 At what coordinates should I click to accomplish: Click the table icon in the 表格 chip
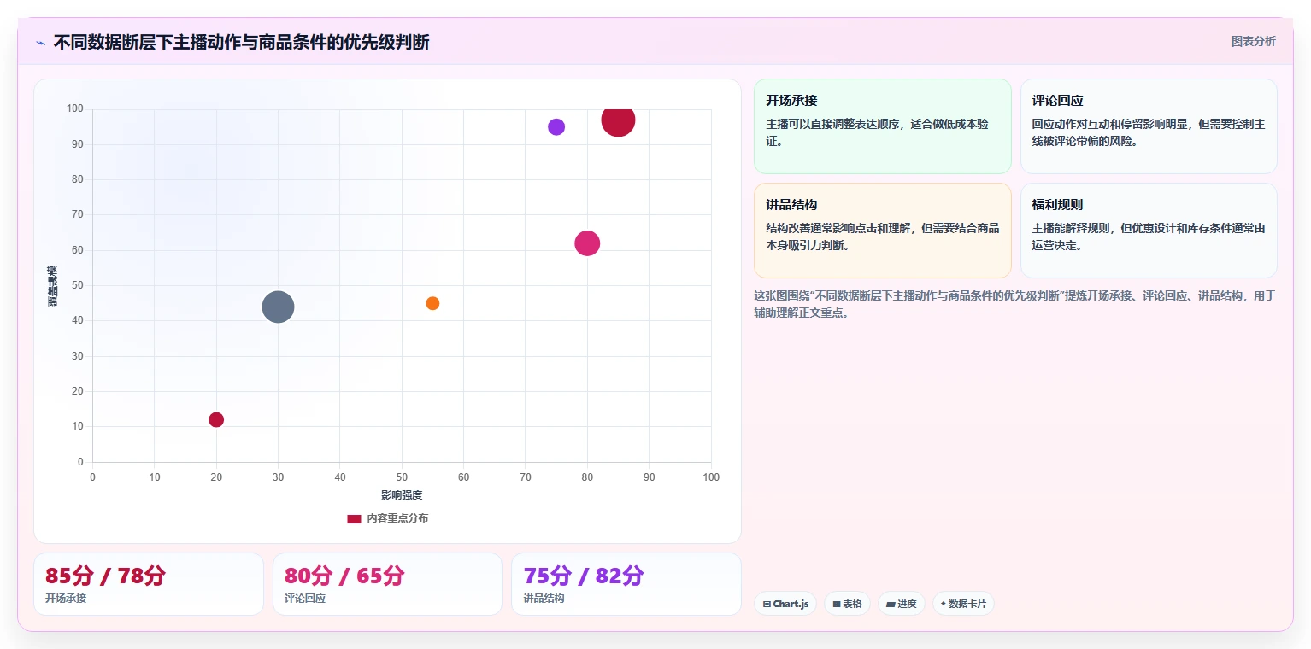tap(837, 605)
